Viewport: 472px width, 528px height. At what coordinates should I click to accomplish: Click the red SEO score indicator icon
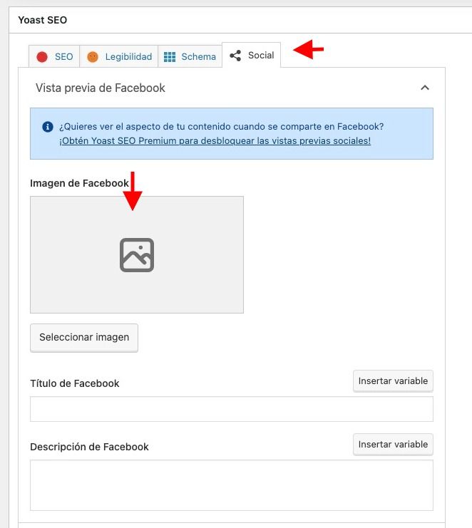(42, 57)
